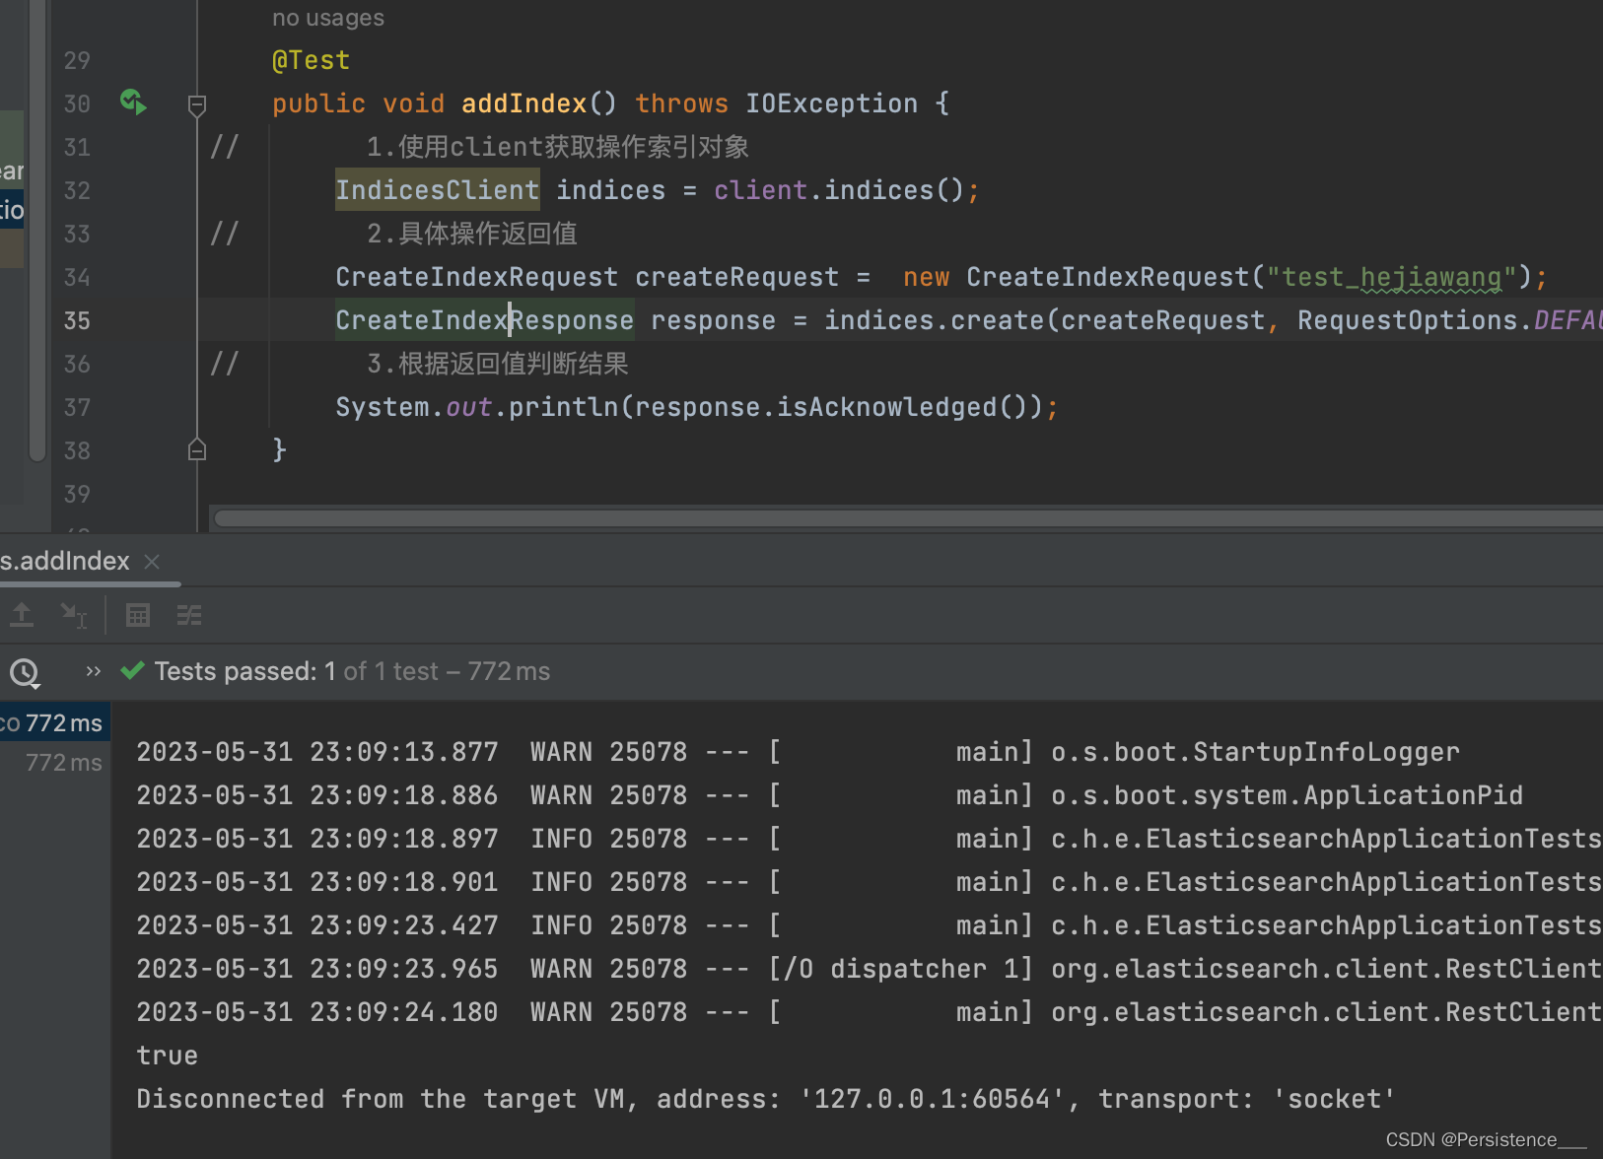This screenshot has width=1603, height=1159.
Task: Click the 23:09:23.965 WARN log line
Action: [869, 969]
